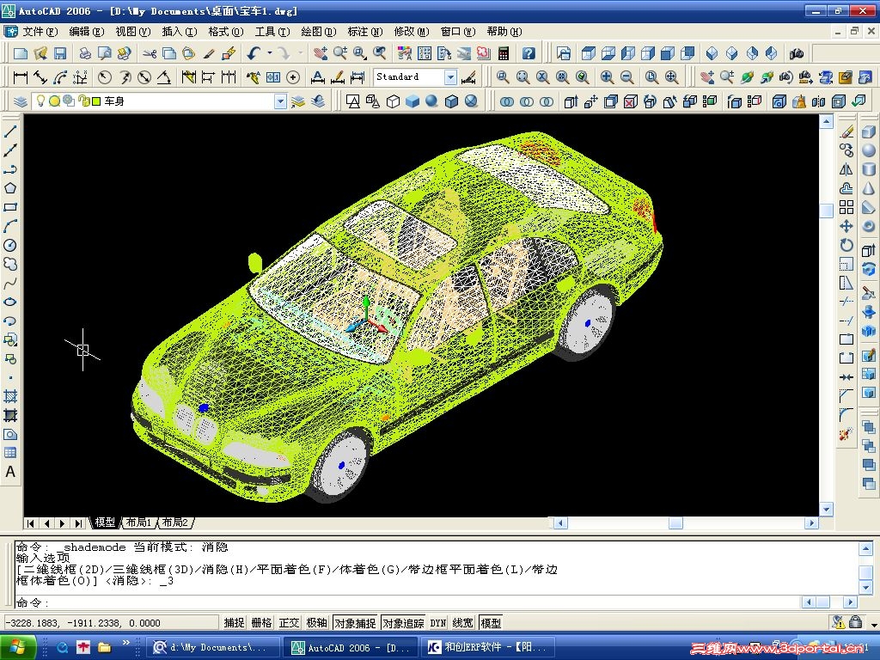The height and width of the screenshot is (660, 880).
Task: Click the AutoCAD 2006 taskbar button
Action: coord(351,648)
